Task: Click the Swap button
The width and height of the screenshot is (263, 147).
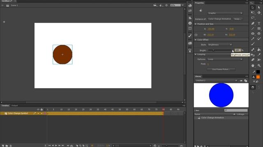Action: tap(238, 19)
